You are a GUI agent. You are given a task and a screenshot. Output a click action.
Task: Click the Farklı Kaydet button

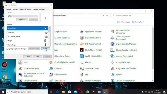(x=22, y=20)
